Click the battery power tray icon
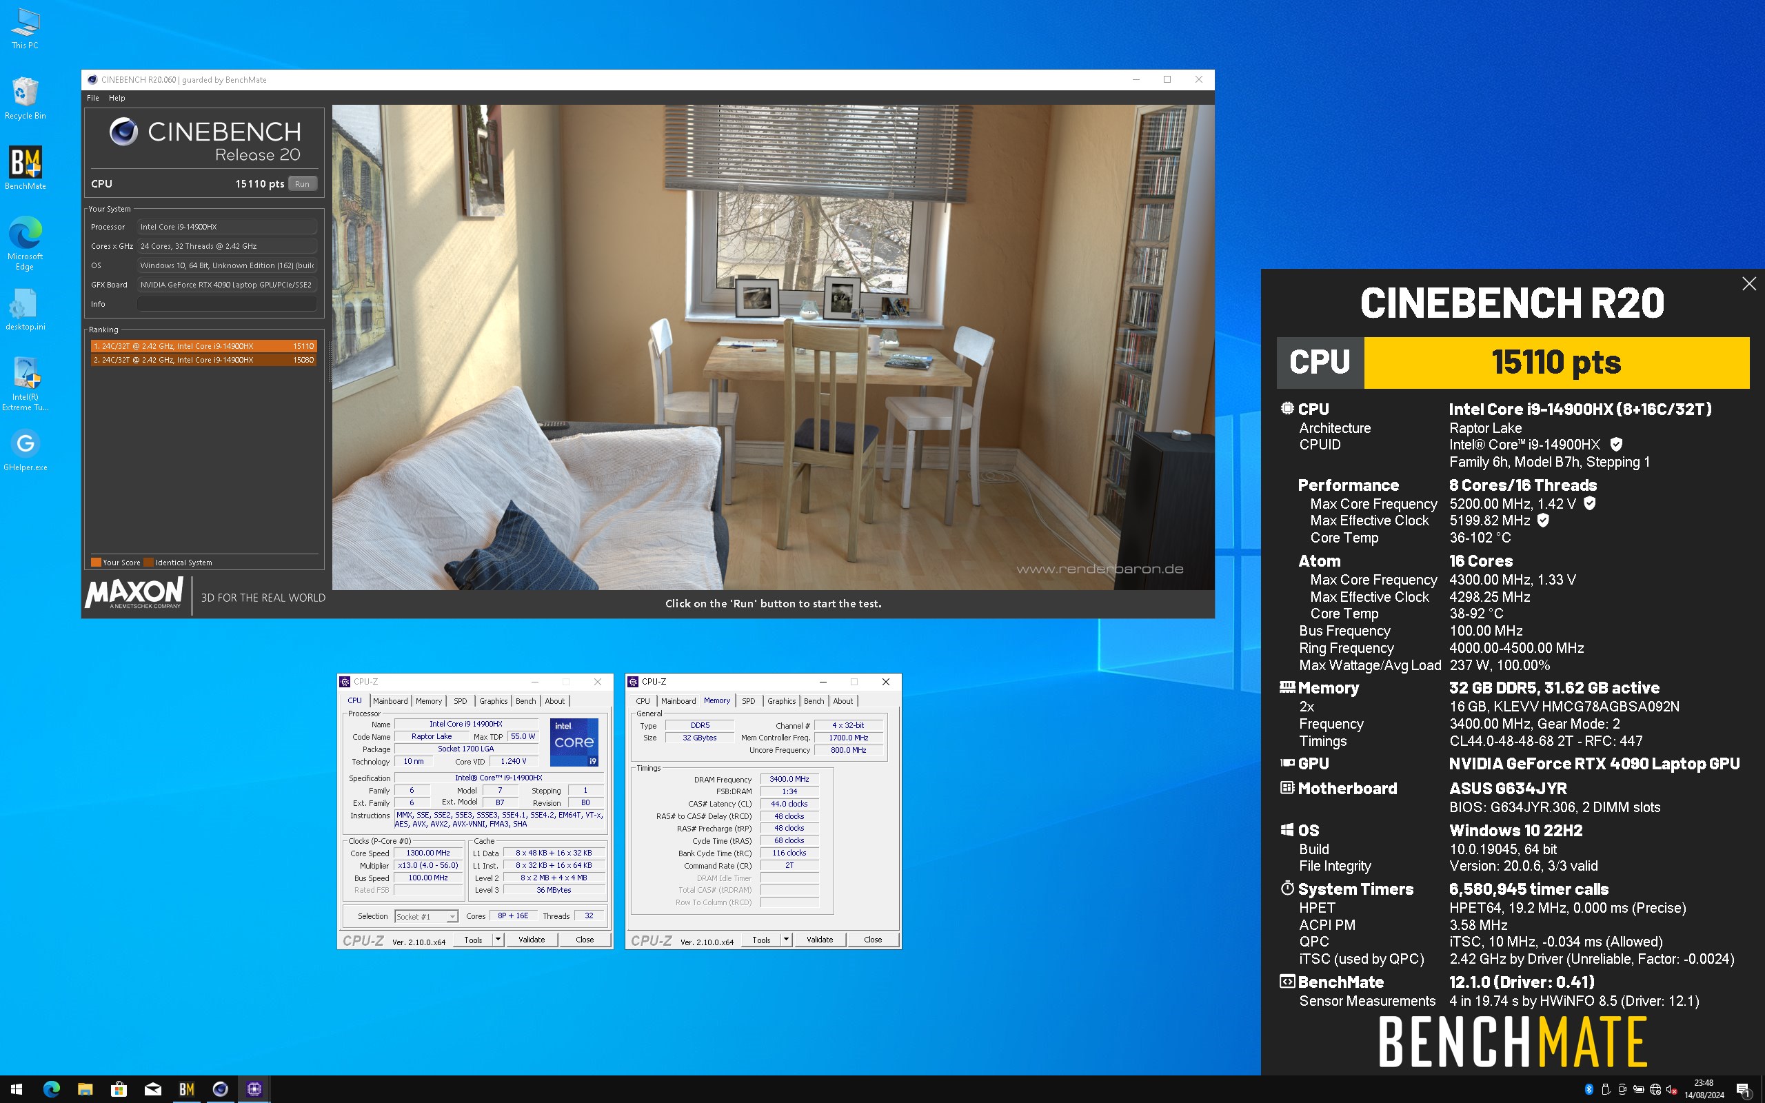 [1639, 1090]
